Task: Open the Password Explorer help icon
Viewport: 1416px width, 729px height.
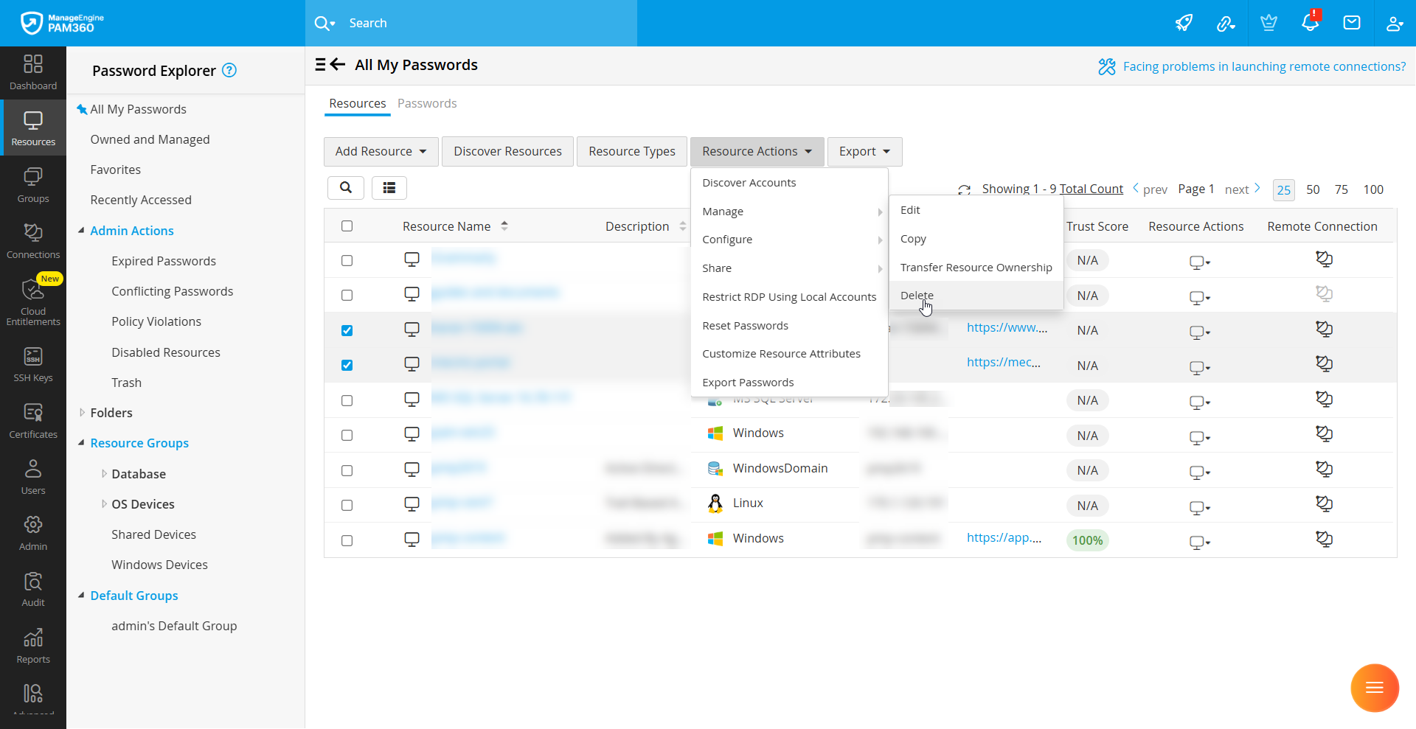Action: pos(229,71)
